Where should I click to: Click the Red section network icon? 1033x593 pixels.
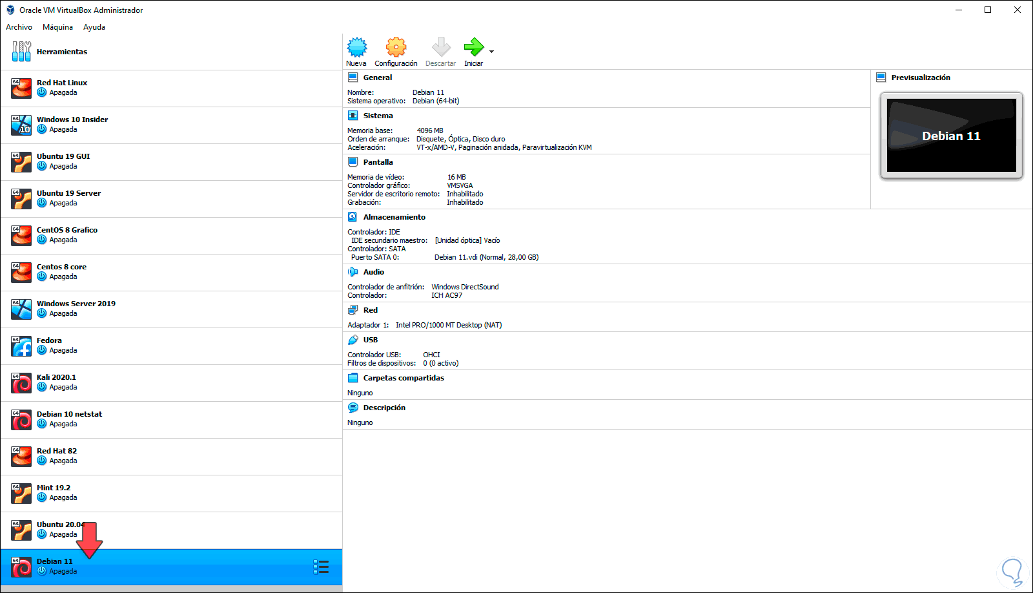tap(353, 310)
